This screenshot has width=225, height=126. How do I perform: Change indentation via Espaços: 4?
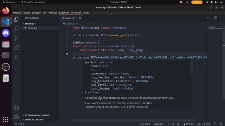coord(159,124)
